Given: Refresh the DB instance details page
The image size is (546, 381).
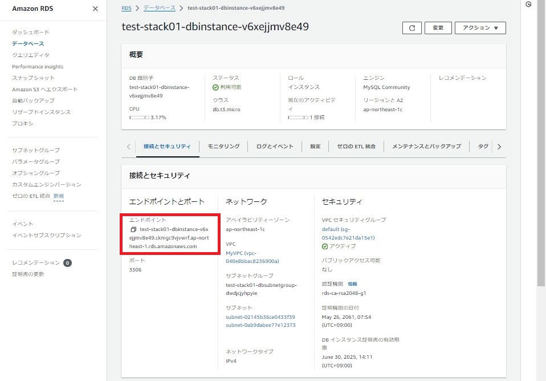Looking at the screenshot, I should (x=411, y=27).
